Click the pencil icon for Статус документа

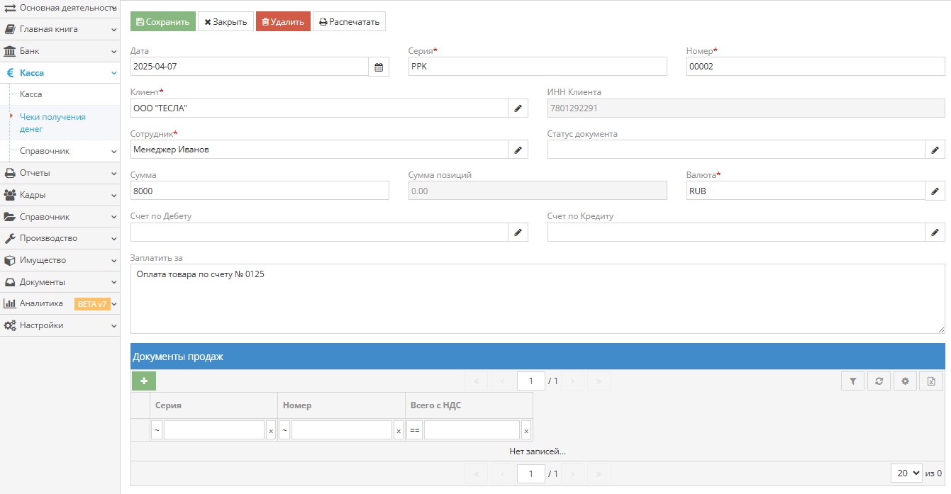coord(935,150)
